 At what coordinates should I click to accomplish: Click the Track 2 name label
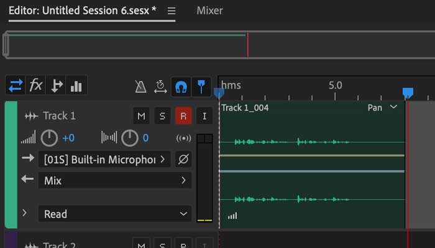click(59, 244)
